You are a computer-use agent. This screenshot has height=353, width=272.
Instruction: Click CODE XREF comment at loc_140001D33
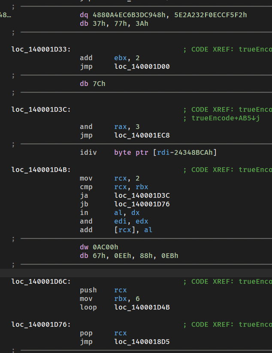[x=227, y=49]
